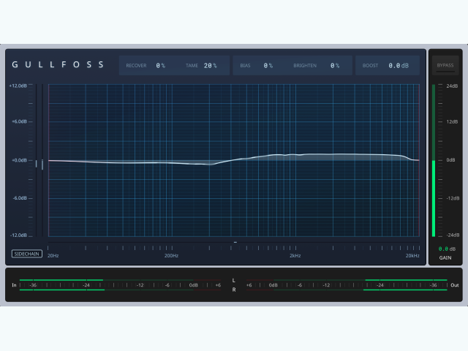
Task: Click the BOOST label
Action: point(370,66)
